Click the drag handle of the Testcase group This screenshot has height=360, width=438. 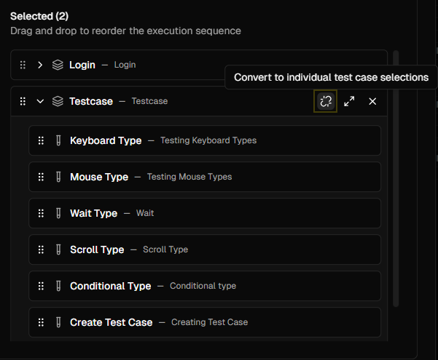tap(23, 101)
